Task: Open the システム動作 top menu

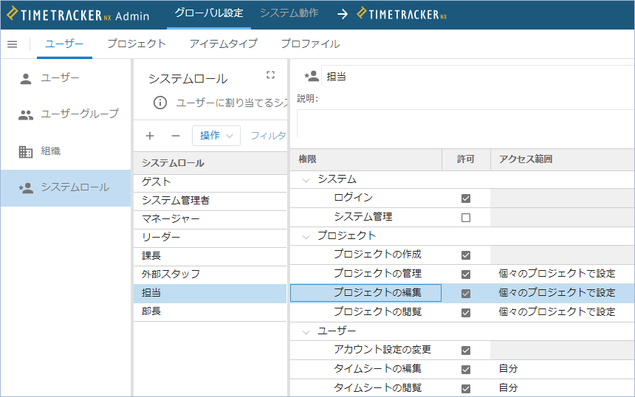Action: point(289,14)
